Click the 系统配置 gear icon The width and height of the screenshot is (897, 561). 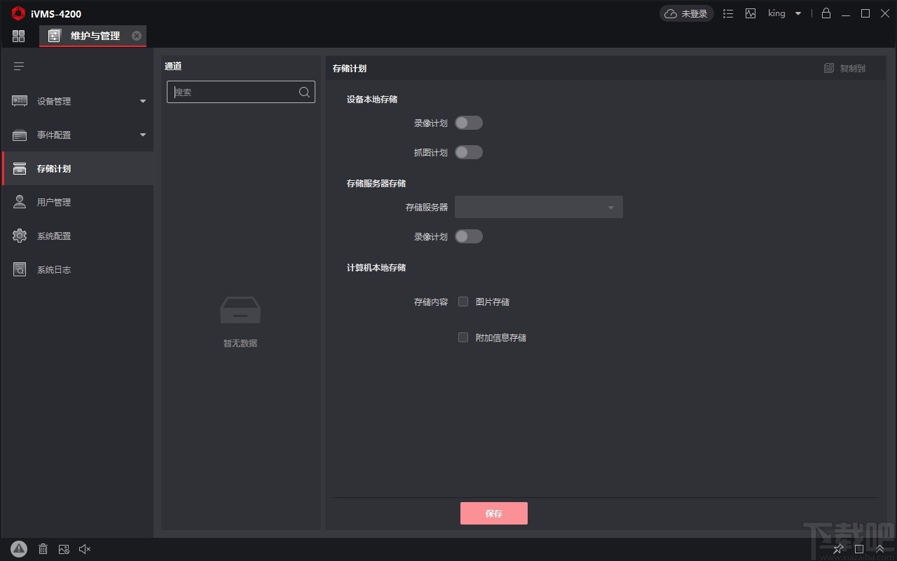coord(19,236)
